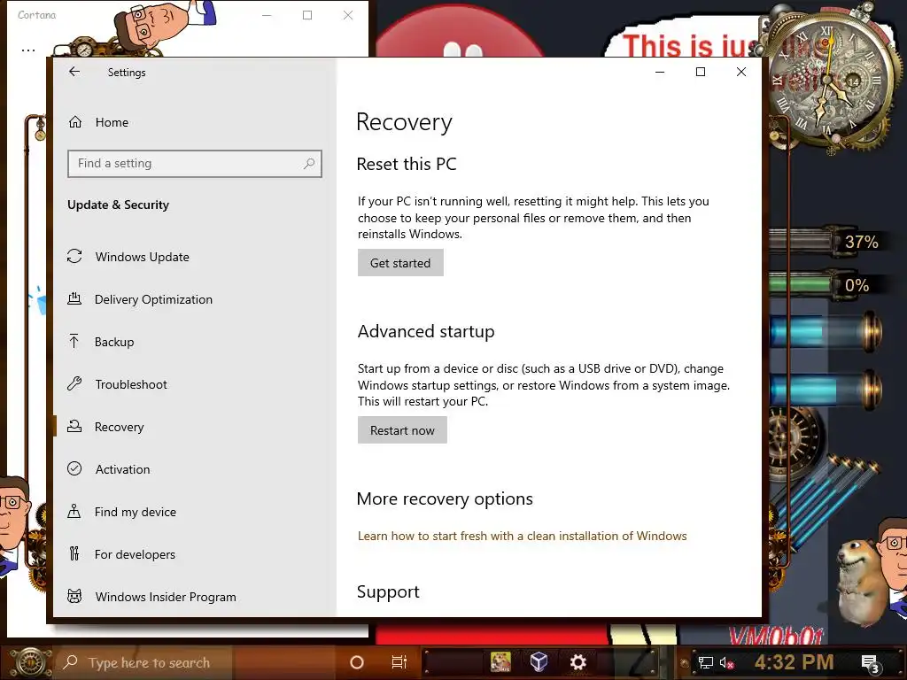Screen dimensions: 907x680
Task: Click the Recovery page title
Action: (404, 122)
